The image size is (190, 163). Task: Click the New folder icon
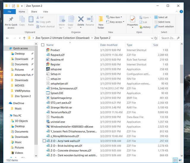tap(101, 19)
